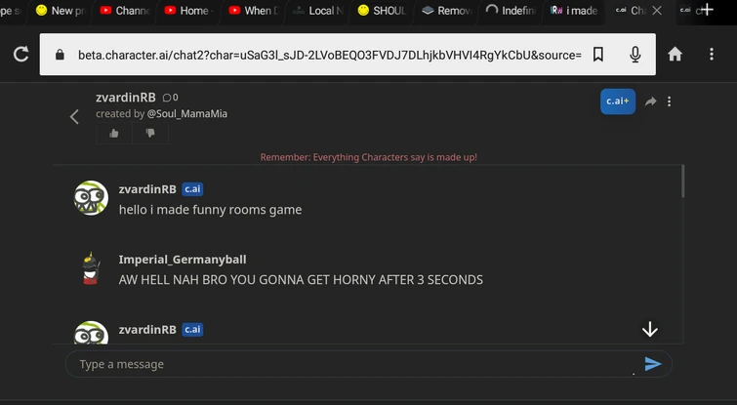Open a new browser tab plus
The image size is (737, 405).
(707, 10)
